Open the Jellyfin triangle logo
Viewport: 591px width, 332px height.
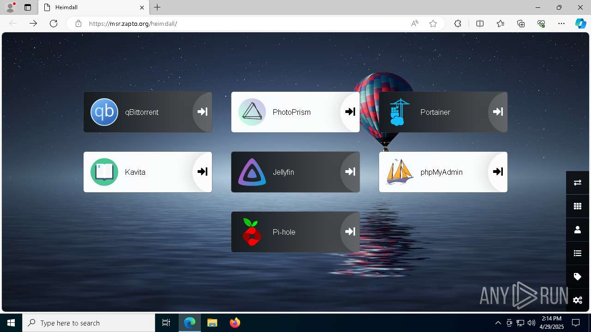[x=252, y=172]
